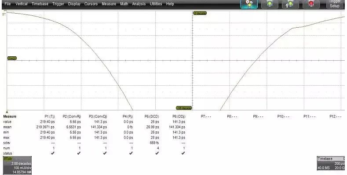Viewport: 347px width, 175px height.
Task: Select the P1:(Tj) measurement column header
Action: point(50,117)
